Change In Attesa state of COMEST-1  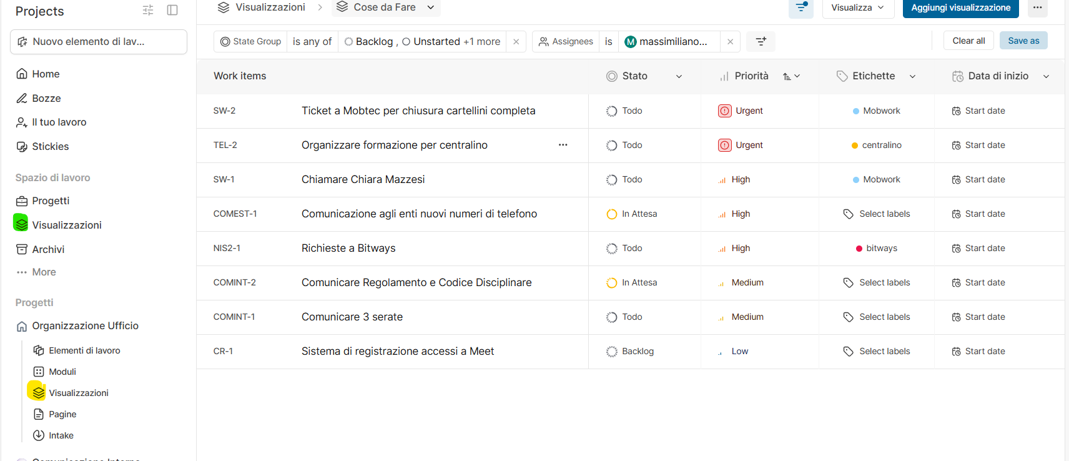tap(632, 214)
